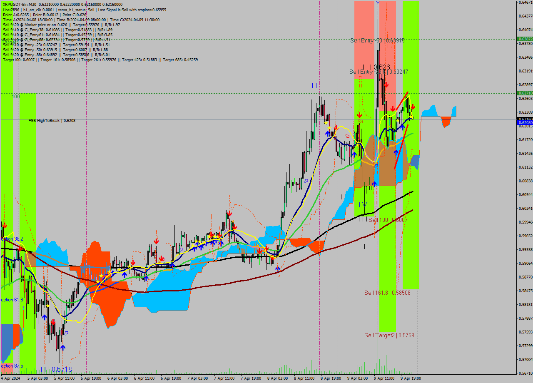533x383 pixels.
Task: Select the 0.5818 price axis label
Action: tap(526, 304)
